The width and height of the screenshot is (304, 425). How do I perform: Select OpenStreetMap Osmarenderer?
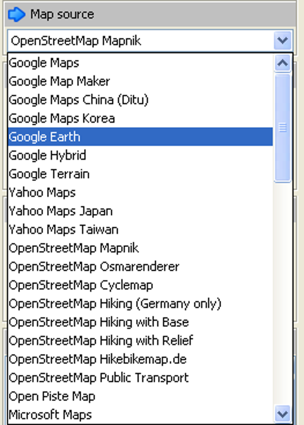point(140,266)
